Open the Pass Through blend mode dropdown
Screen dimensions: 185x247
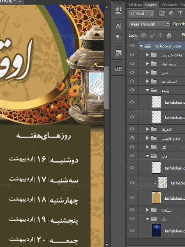pyautogui.click(x=149, y=24)
